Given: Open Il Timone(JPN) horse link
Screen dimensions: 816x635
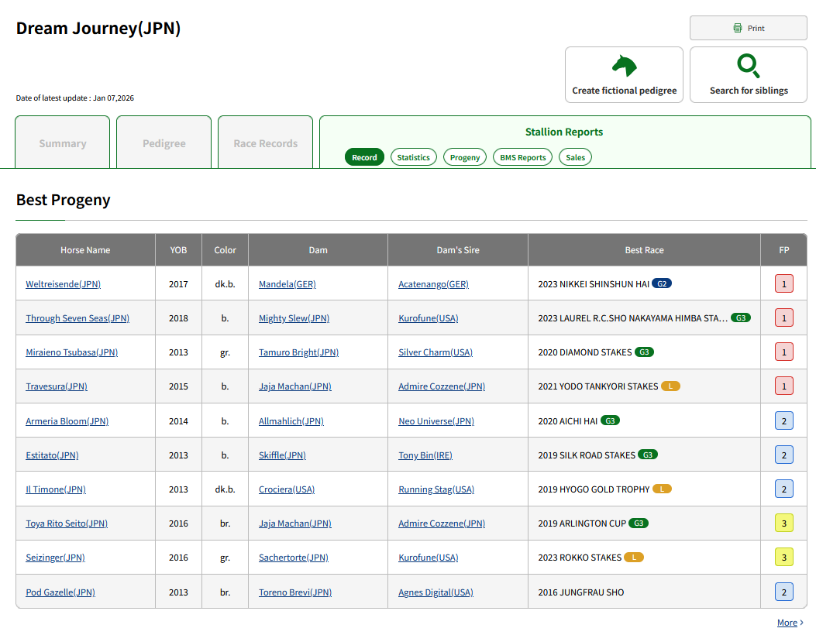Looking at the screenshot, I should [56, 489].
